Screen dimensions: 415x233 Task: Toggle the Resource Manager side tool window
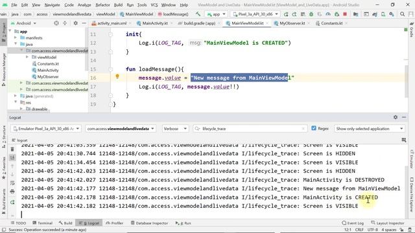4,69
